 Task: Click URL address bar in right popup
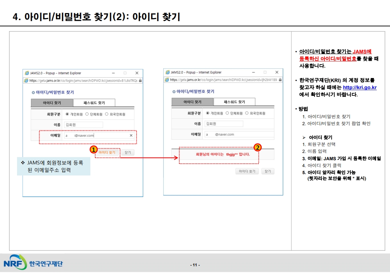pyautogui.click(x=224, y=80)
